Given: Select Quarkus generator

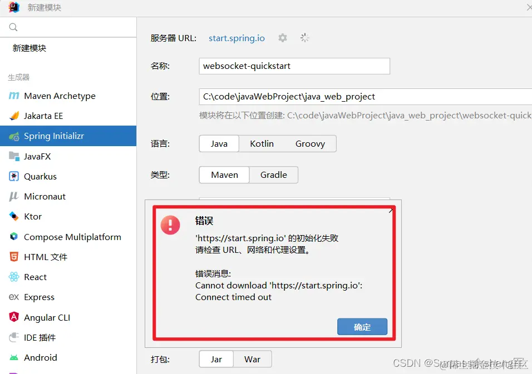Looking at the screenshot, I should pos(68,176).
